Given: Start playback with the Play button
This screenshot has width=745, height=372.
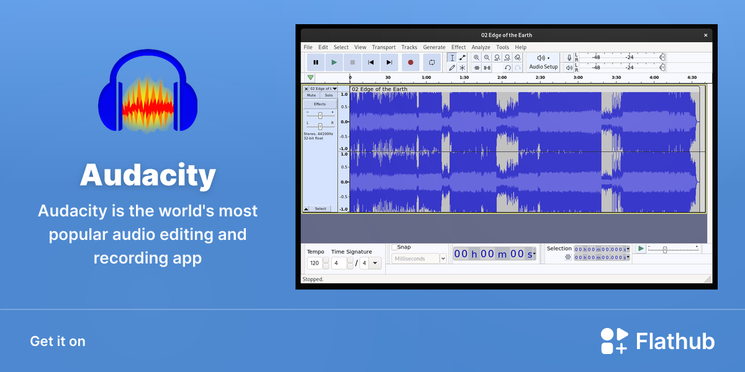Looking at the screenshot, I should 334,62.
